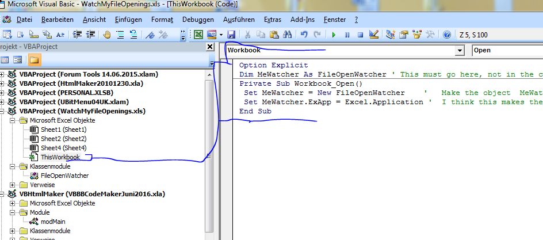Uncomment the selected block
The width and height of the screenshot is (543, 240).
point(133,35)
